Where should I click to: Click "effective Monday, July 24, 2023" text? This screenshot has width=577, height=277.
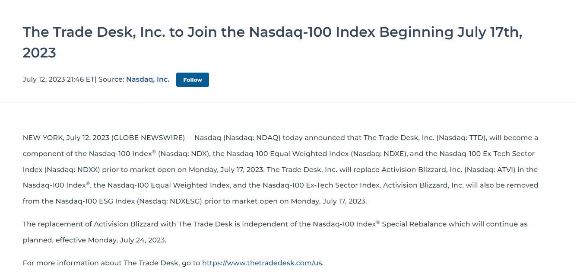(x=111, y=240)
